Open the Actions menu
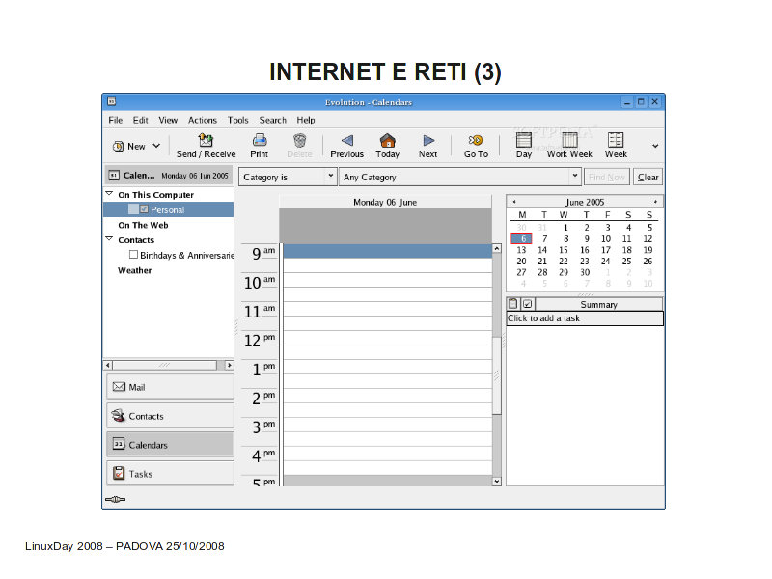 203,120
